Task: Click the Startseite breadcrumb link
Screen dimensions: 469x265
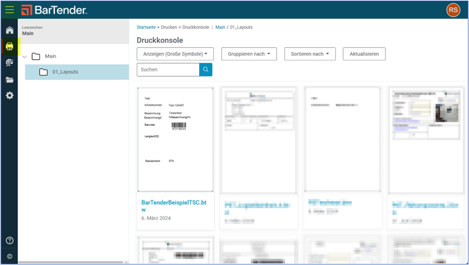Action: pyautogui.click(x=146, y=27)
